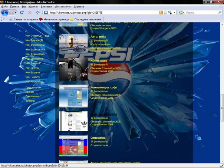Open the back/forward history dropdown arrow

[16, 13]
